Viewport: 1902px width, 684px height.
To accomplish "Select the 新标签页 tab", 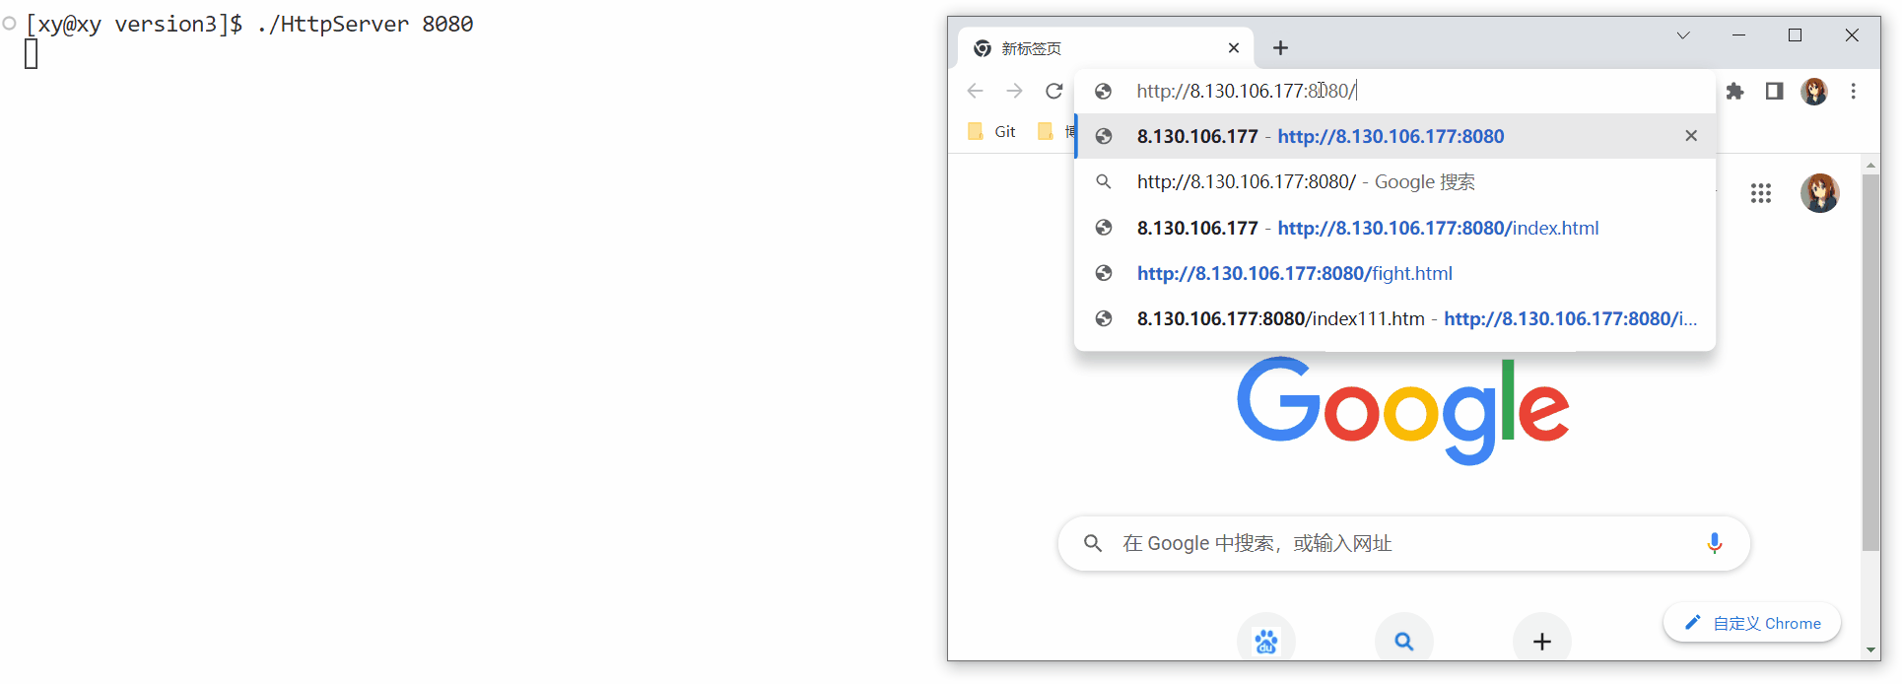I will (1106, 47).
